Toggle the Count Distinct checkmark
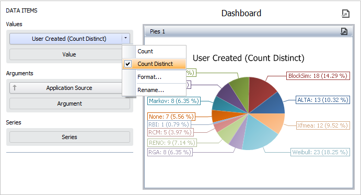Image resolution: width=361 pixels, height=195 pixels. [128, 64]
